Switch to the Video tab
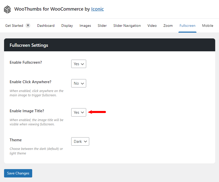 (152, 26)
